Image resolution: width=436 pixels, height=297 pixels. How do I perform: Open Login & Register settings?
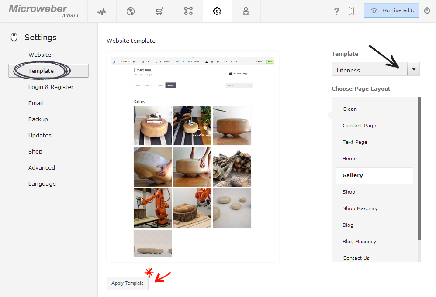point(51,87)
